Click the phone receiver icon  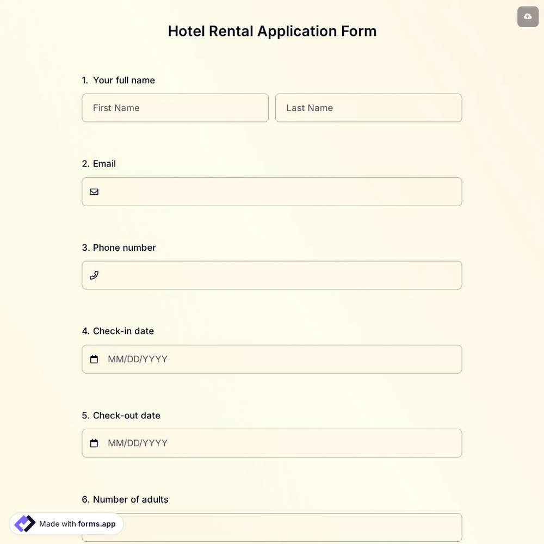[x=94, y=275]
